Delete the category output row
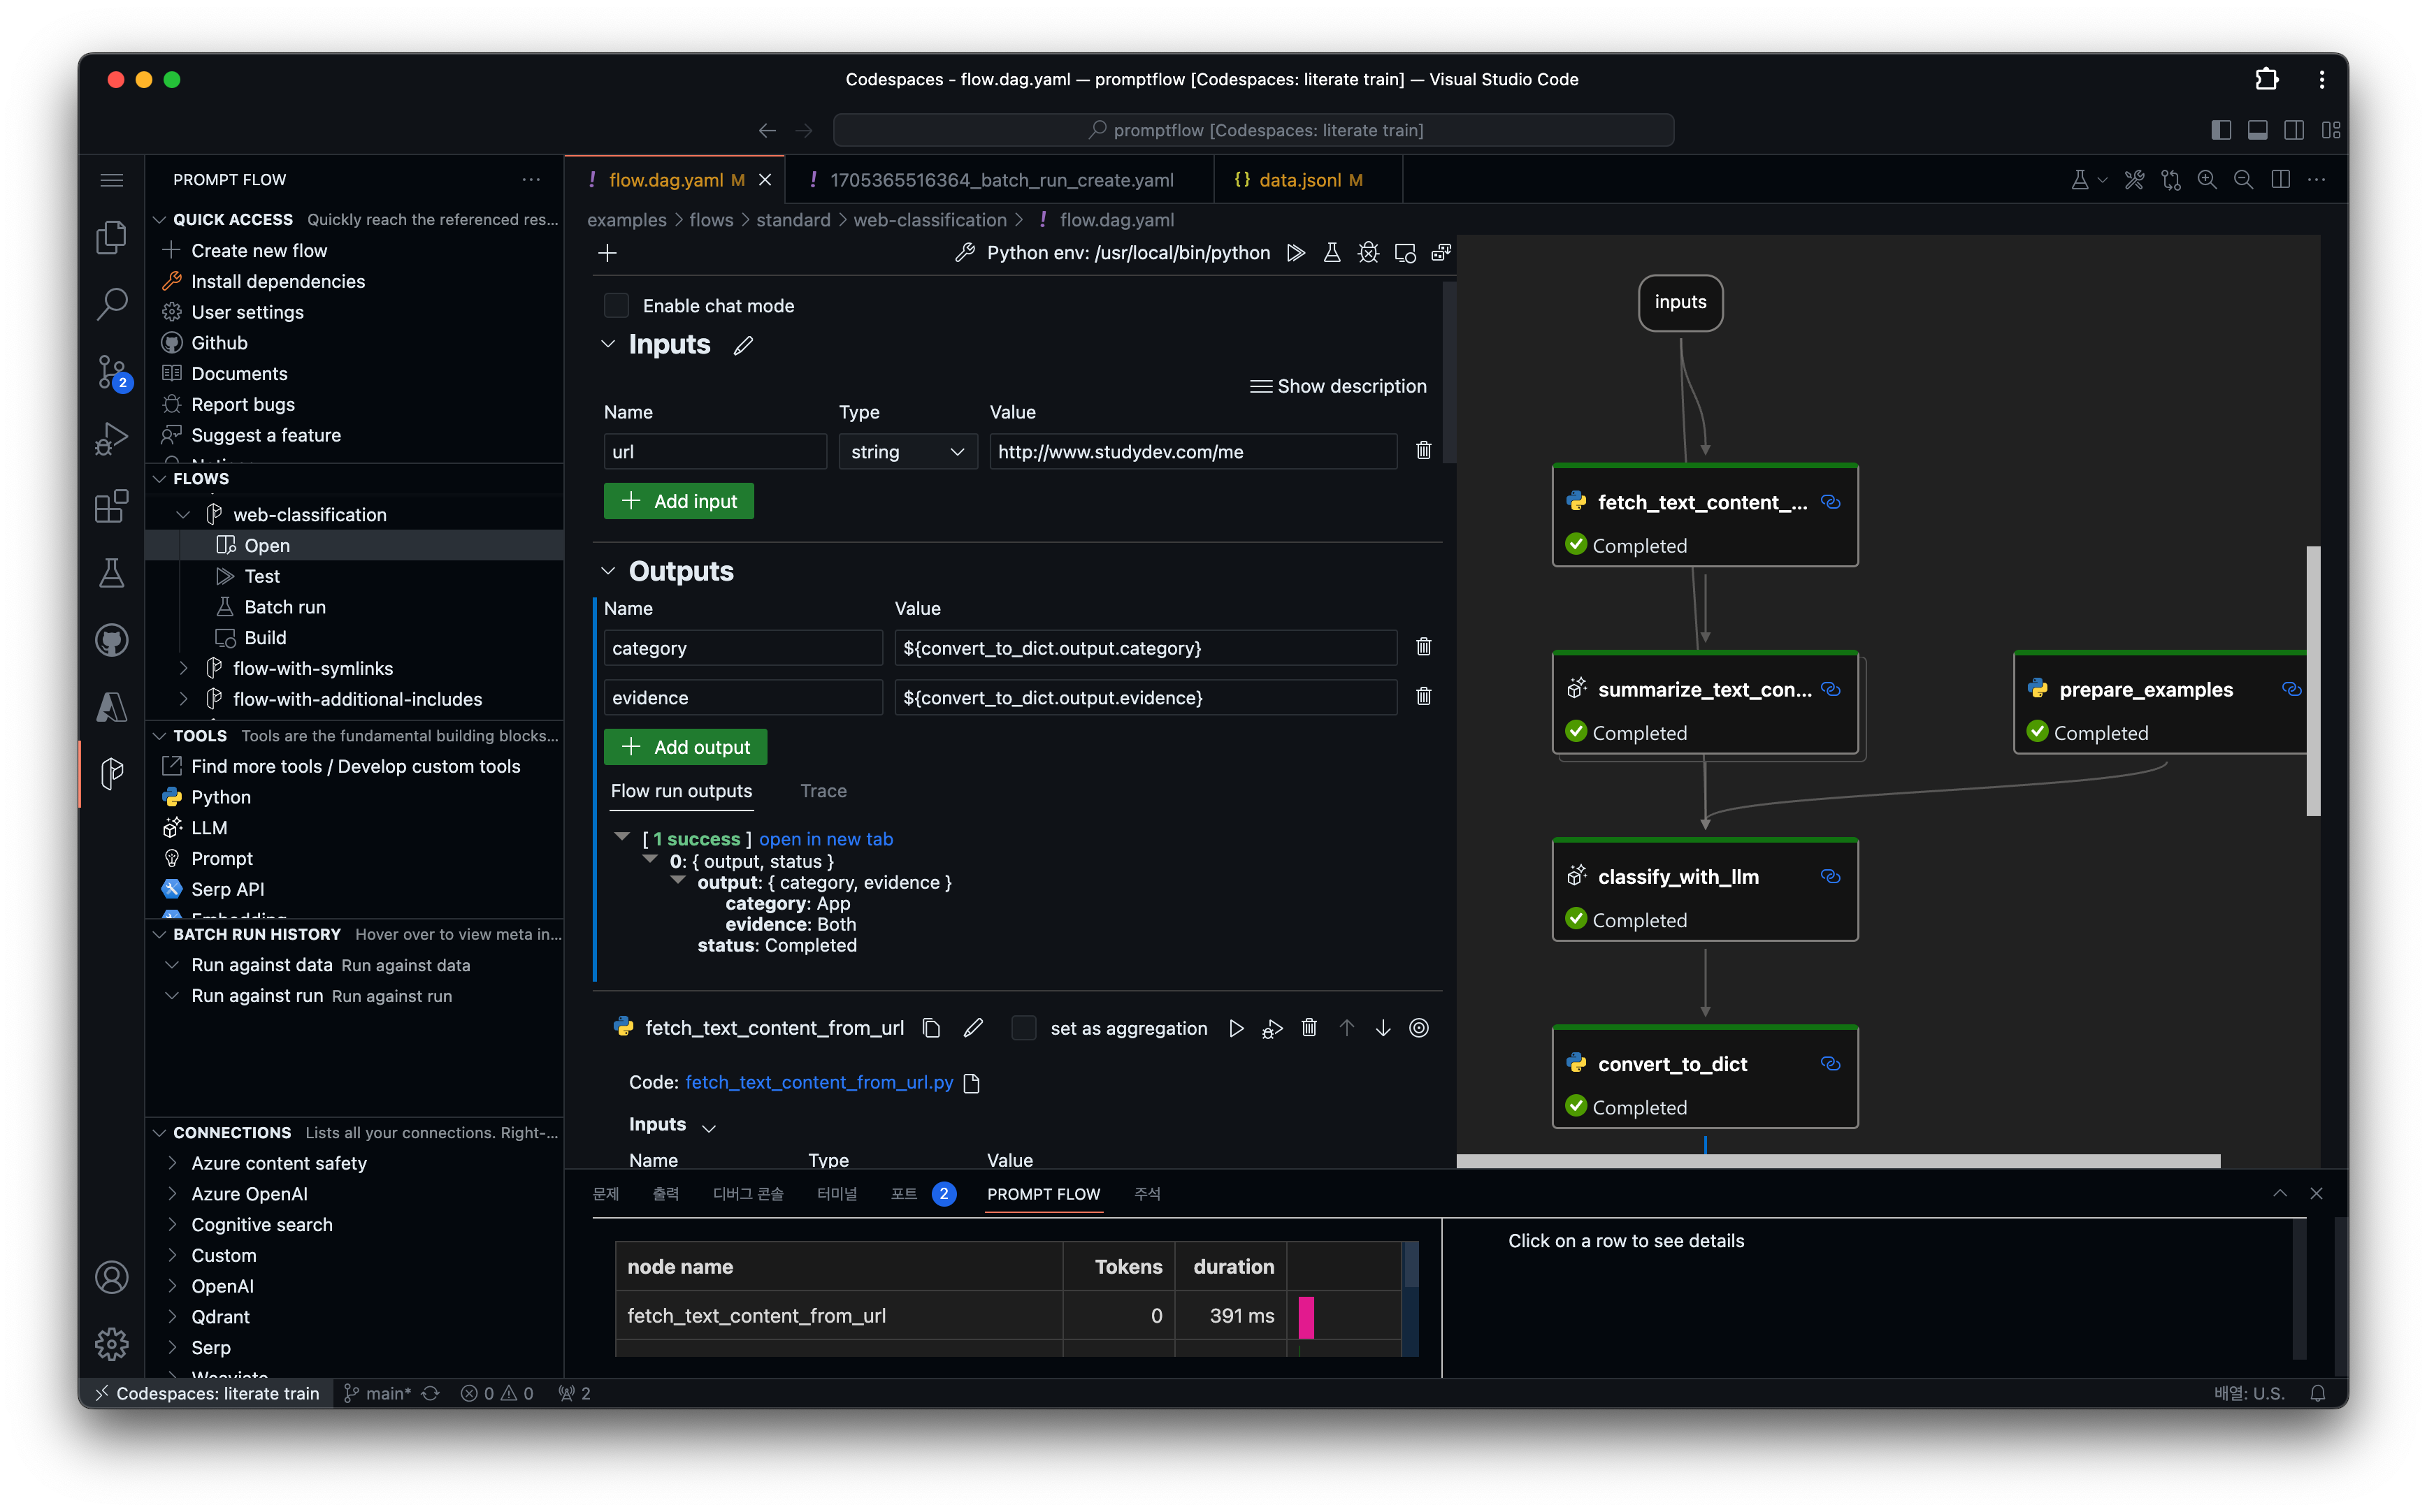 click(1424, 647)
